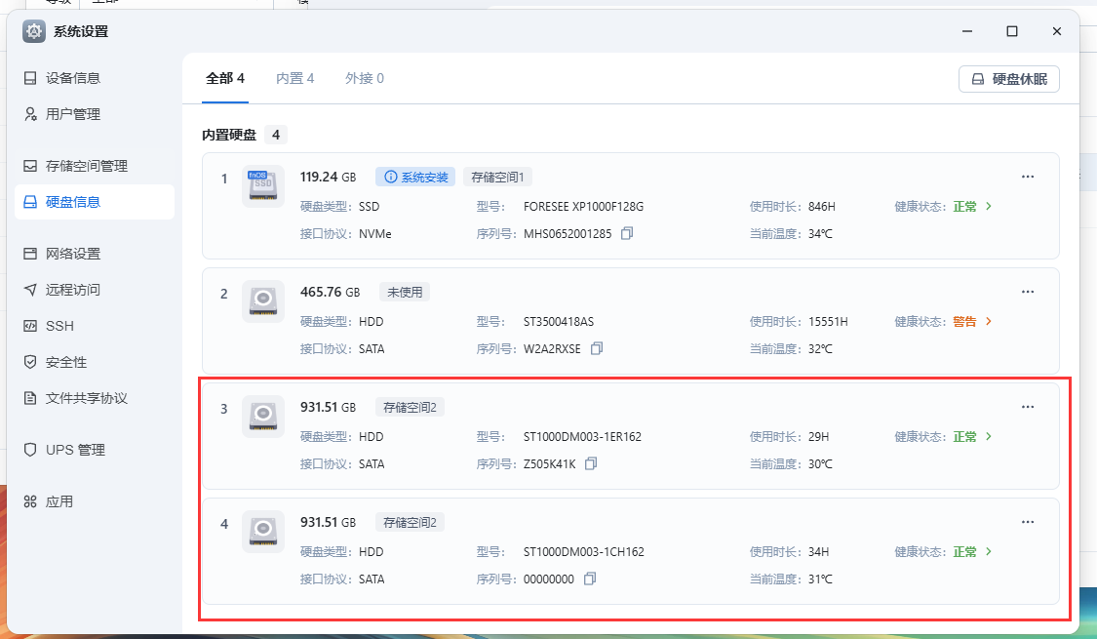This screenshot has height=639, width=1097.
Task: Click the 465.76 GB capacity text
Action: (331, 292)
